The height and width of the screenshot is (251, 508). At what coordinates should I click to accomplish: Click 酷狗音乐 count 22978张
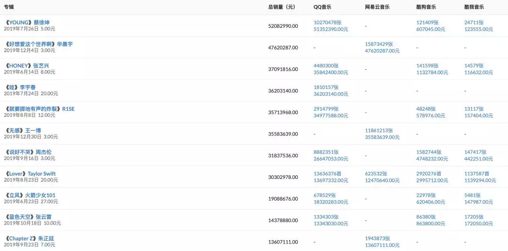tap(426, 195)
